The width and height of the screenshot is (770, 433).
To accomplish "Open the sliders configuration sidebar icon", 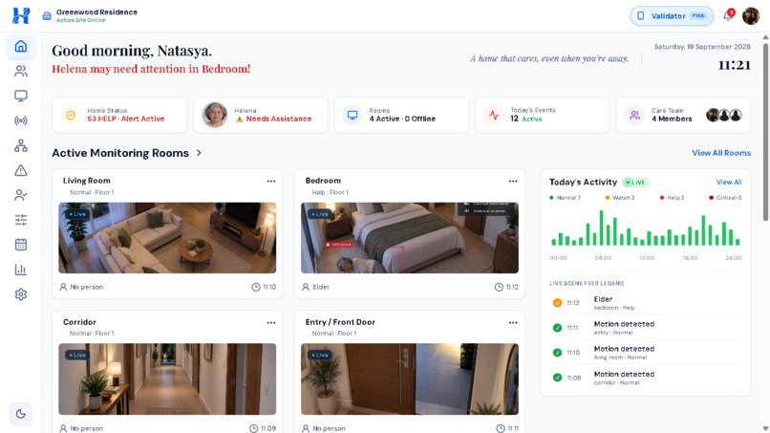I will (21, 220).
